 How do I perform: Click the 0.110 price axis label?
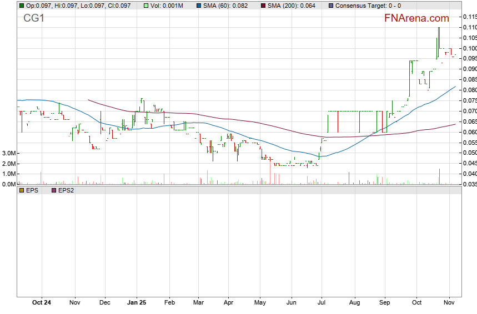click(469, 27)
